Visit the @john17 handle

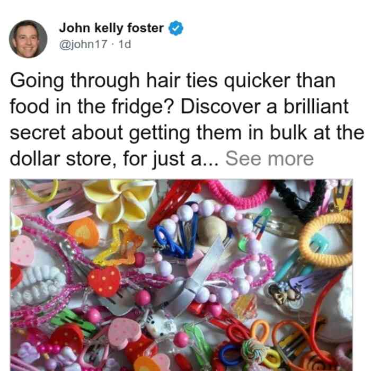click(x=83, y=44)
